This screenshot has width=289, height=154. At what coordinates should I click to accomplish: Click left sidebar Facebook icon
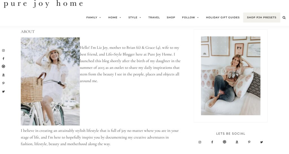click(3, 58)
